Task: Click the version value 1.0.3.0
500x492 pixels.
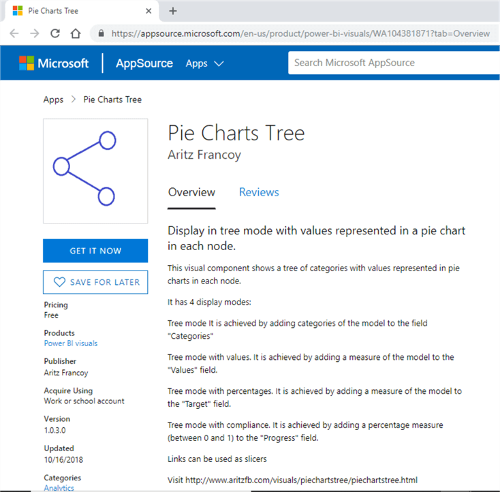Action: pyautogui.click(x=55, y=430)
